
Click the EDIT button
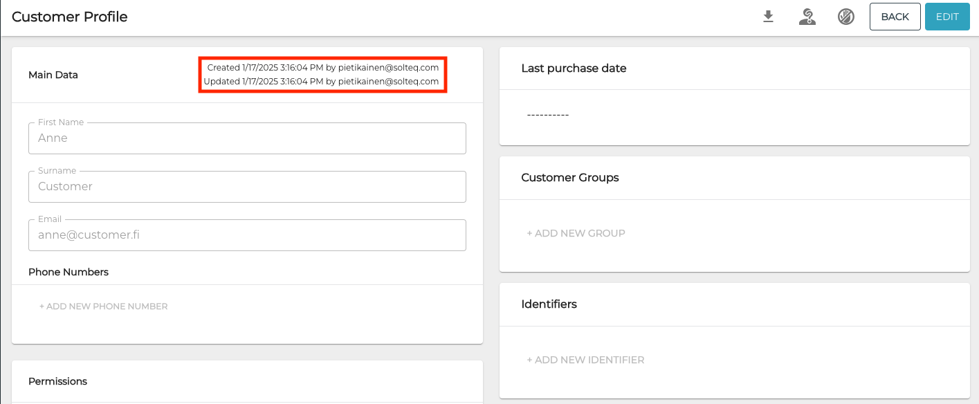click(947, 16)
